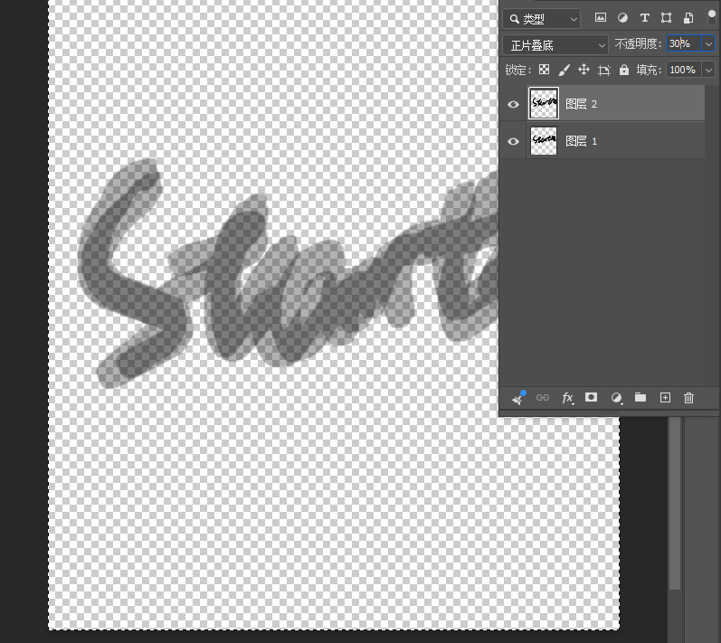Delete layer using trash icon
This screenshot has width=721, height=643.
(688, 398)
